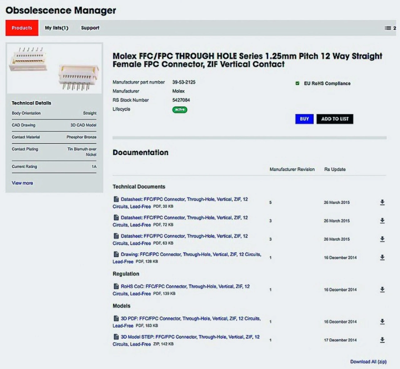Click the Technical Documents section heading

click(139, 187)
